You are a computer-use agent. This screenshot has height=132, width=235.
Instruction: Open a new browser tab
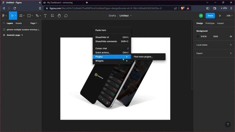[87, 3]
